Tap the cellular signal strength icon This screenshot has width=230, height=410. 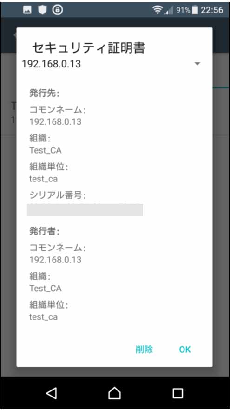pos(169,10)
